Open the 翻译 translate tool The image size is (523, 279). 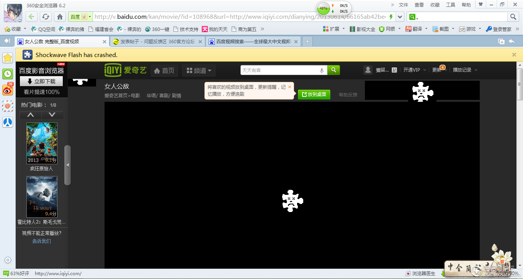414,29
